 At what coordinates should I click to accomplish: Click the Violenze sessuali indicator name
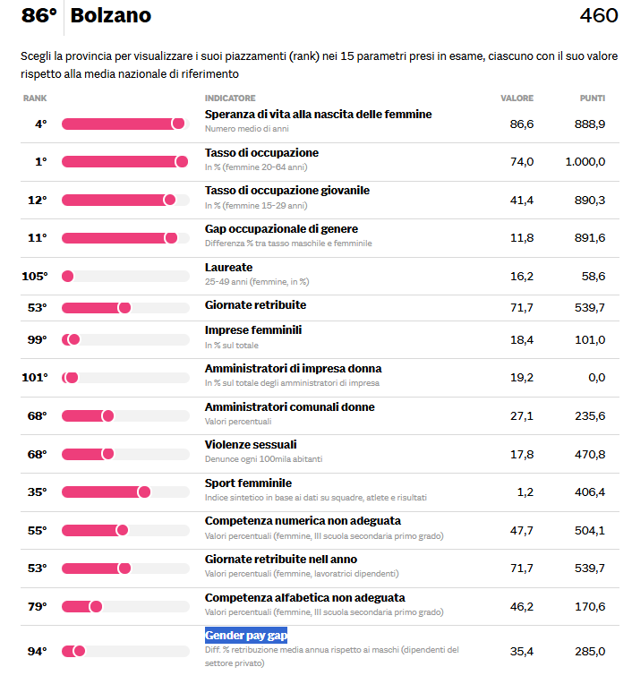pos(251,445)
